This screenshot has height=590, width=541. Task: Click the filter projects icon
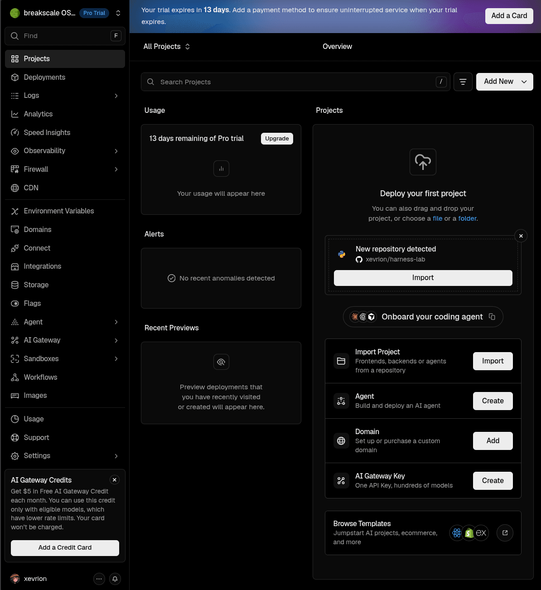463,82
